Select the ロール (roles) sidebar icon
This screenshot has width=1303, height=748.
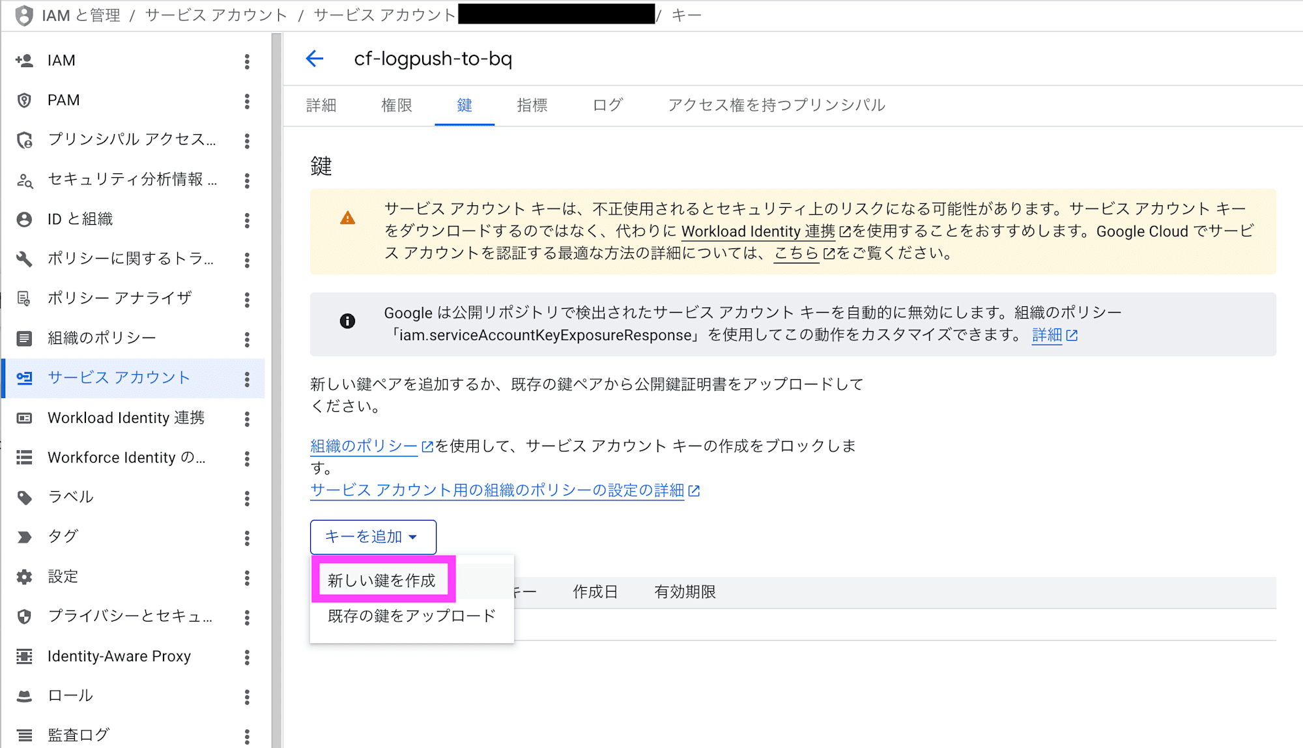pos(69,695)
